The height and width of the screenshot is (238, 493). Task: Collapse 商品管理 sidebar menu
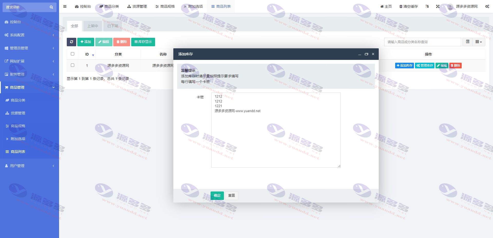(x=30, y=87)
